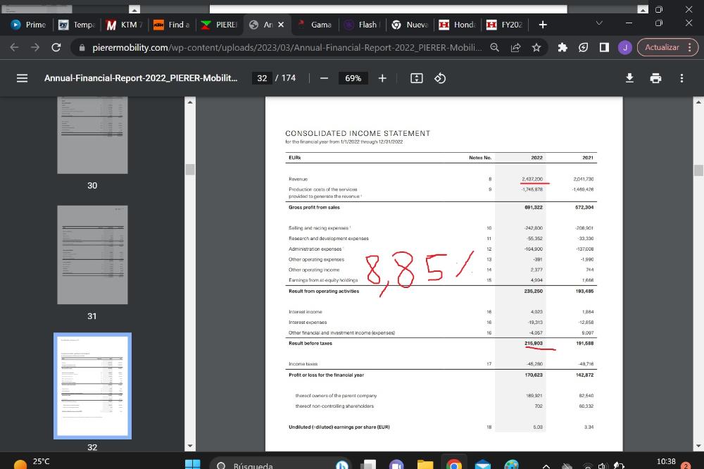704x469 pixels.
Task: Click the 69% zoom level field
Action: click(x=353, y=78)
